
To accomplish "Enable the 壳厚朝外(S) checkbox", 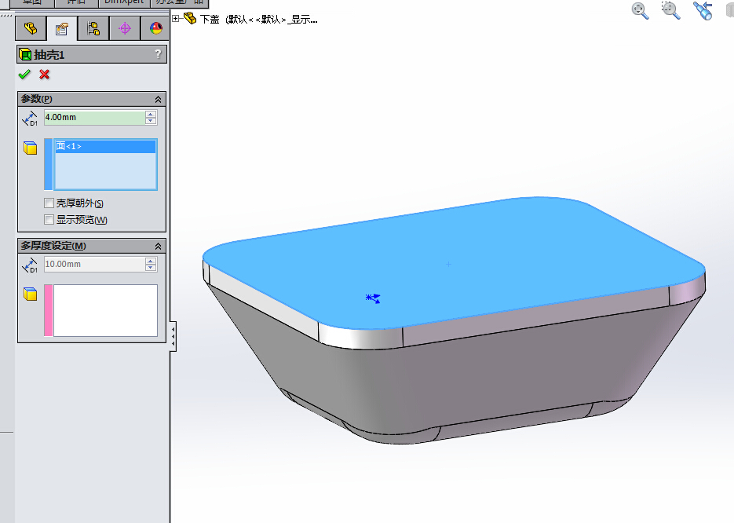I will 49,203.
